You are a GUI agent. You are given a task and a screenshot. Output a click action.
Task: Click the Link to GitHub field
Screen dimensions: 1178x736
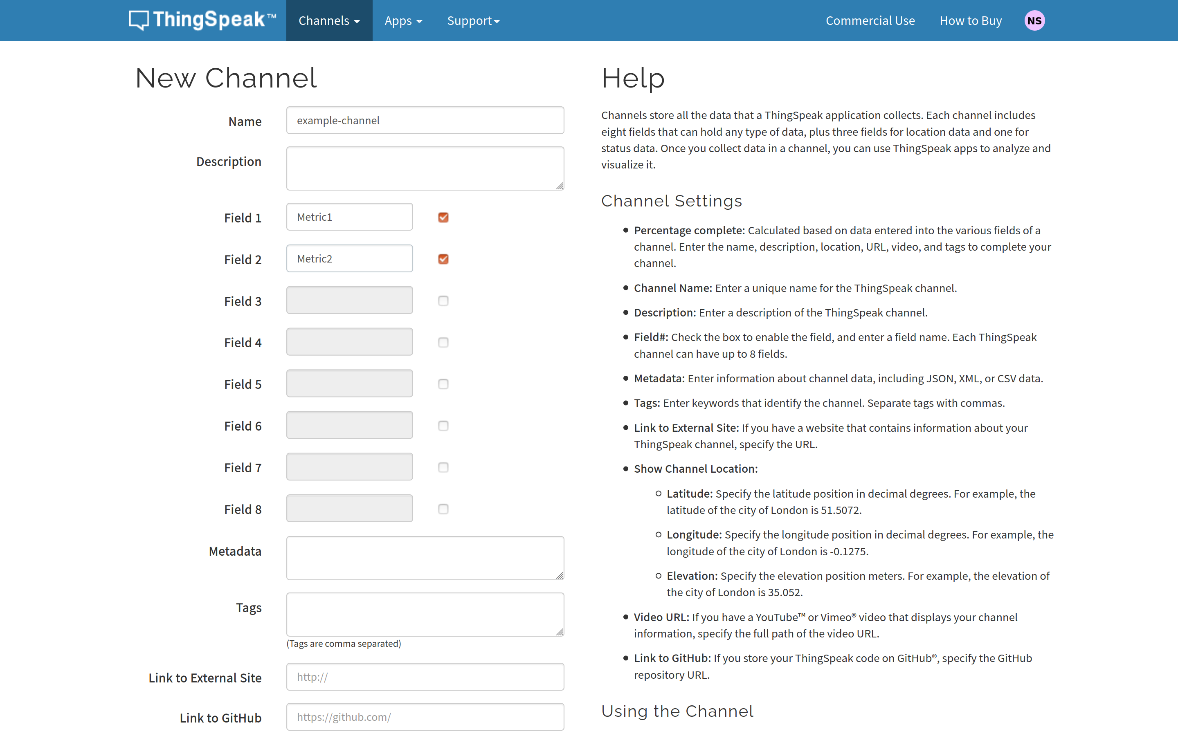(425, 716)
